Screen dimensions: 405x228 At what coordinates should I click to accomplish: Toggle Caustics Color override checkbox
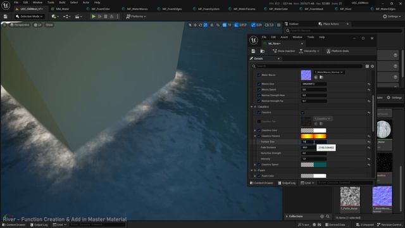259,130
